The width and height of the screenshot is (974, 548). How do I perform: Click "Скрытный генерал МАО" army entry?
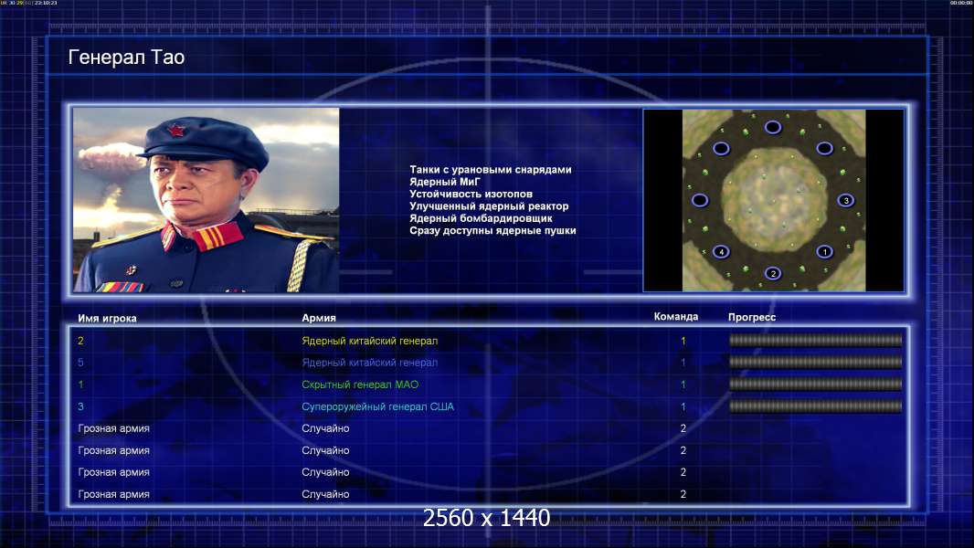click(360, 385)
